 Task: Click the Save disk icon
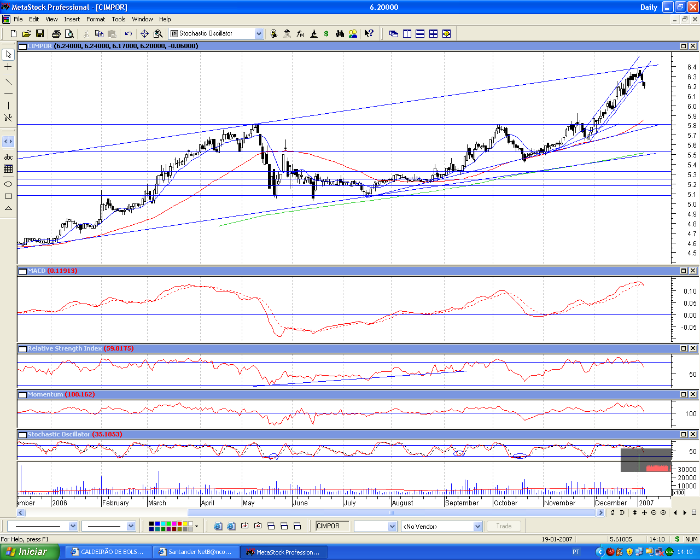click(39, 34)
